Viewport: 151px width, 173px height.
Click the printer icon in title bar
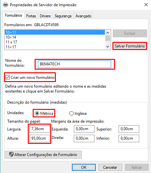6,5
